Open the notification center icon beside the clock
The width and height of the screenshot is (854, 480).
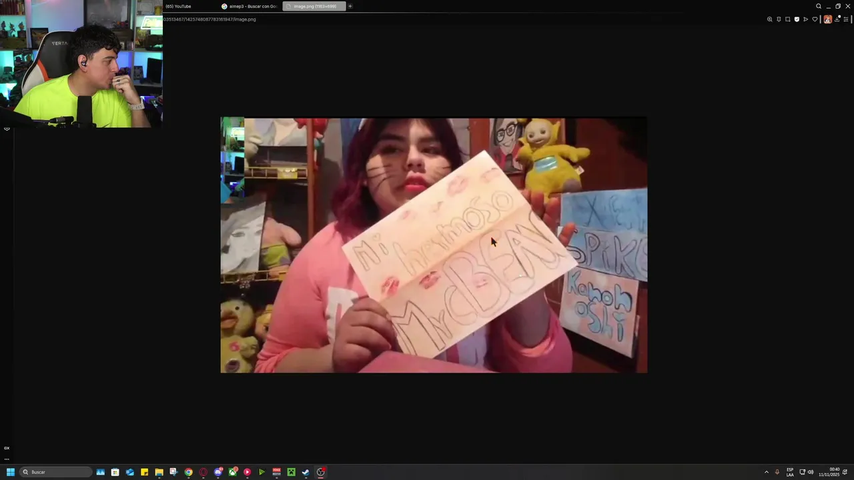tap(845, 472)
